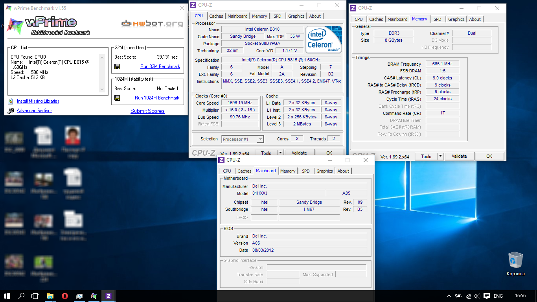Click OK in the Memory window

point(489,156)
